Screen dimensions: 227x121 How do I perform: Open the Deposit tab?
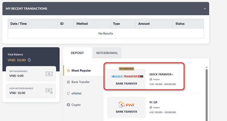77,53
